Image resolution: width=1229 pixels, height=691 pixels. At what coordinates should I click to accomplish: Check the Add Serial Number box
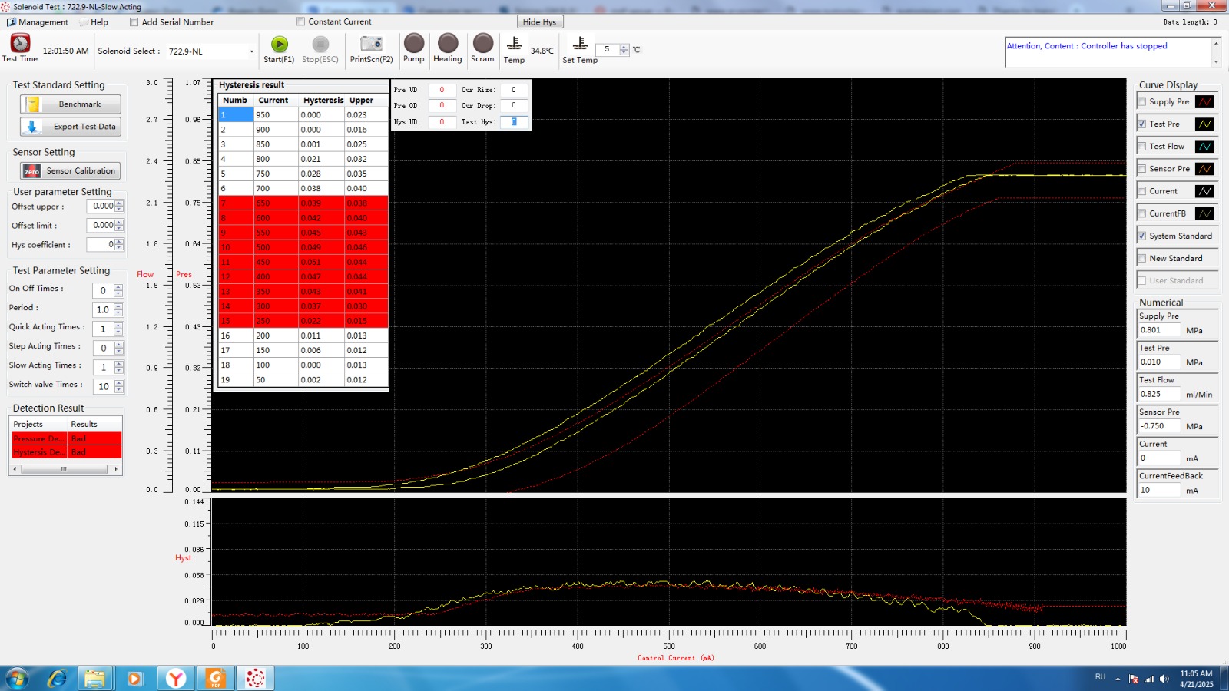pos(134,22)
